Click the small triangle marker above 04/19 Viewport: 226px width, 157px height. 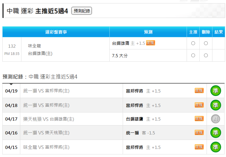point(11,84)
